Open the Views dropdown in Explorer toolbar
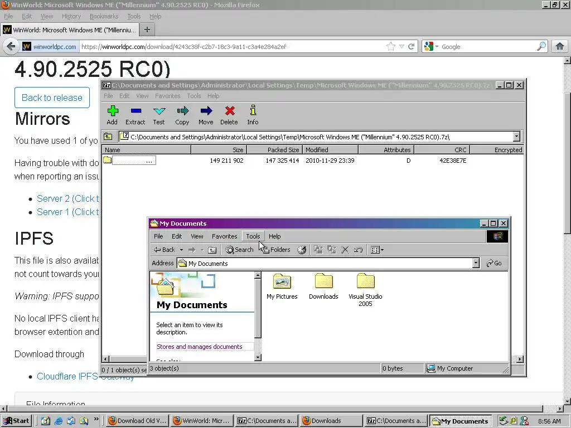The width and height of the screenshot is (571, 428). [377, 250]
